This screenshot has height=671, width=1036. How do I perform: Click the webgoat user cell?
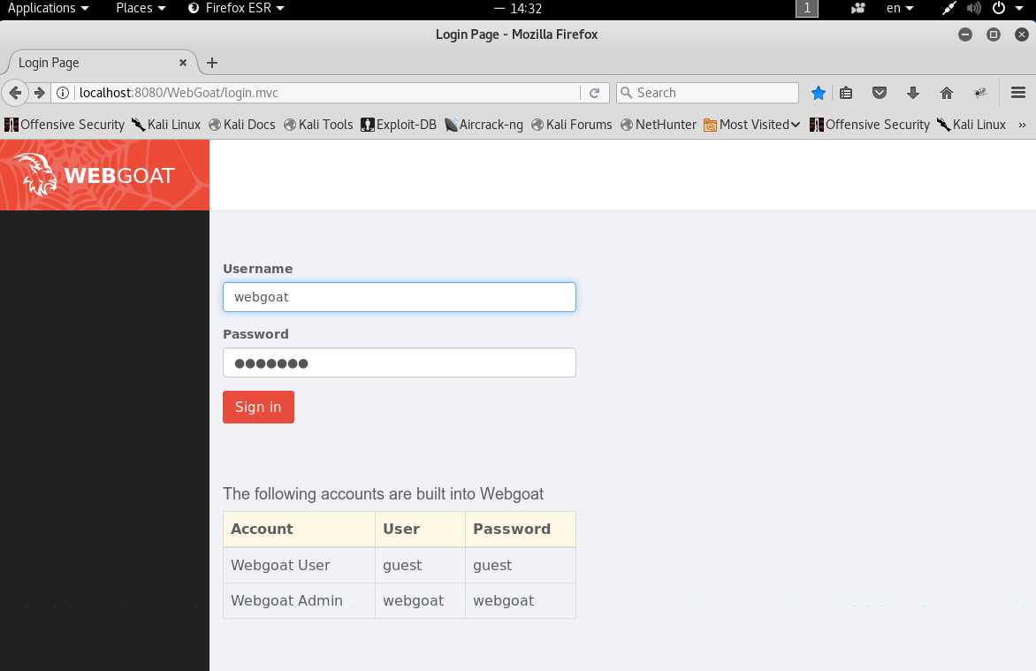coord(420,600)
